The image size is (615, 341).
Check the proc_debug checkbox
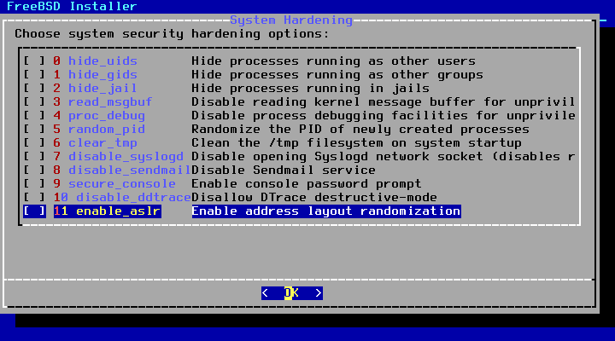click(x=34, y=115)
